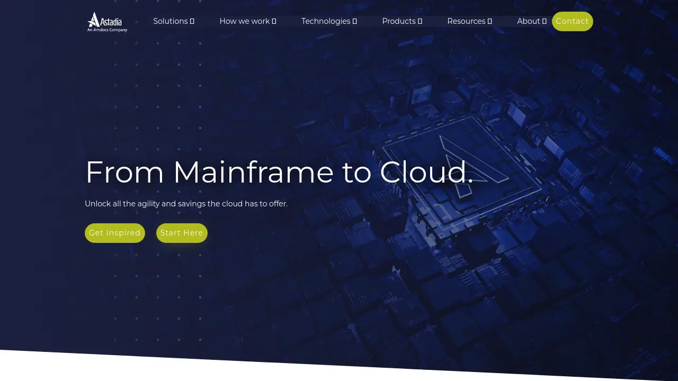678x381 pixels.
Task: Expand the Solutions navigation menu
Action: tap(170, 21)
